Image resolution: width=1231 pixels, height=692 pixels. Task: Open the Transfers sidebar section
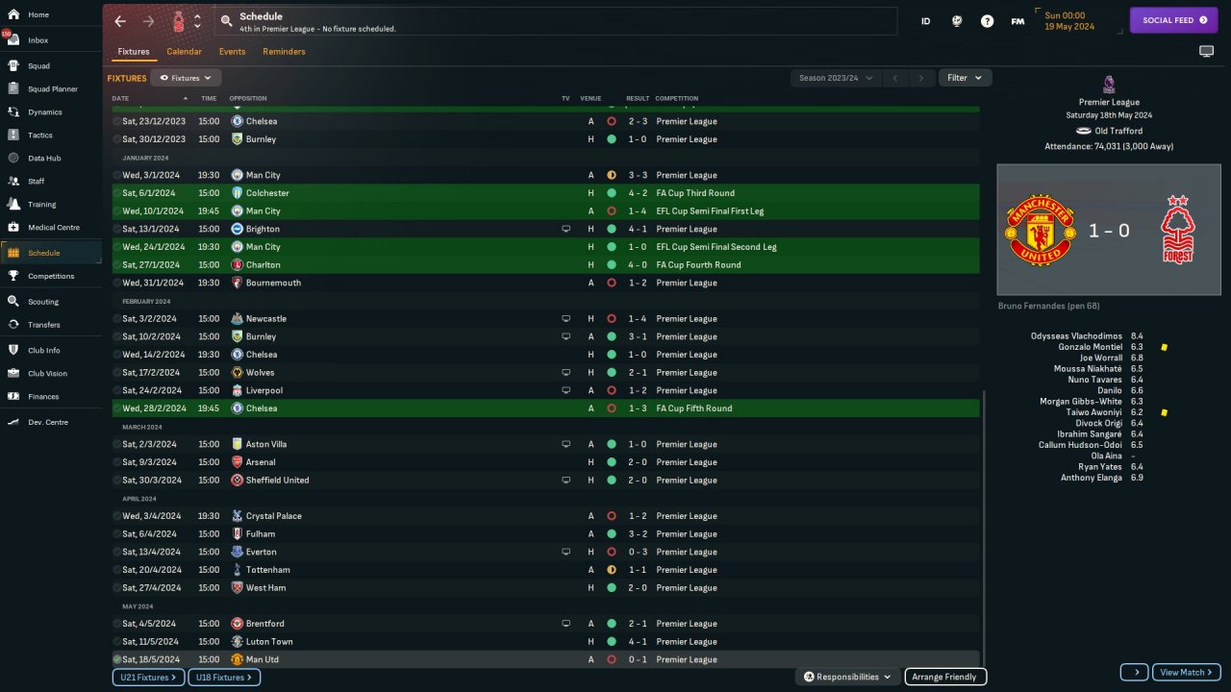point(43,325)
